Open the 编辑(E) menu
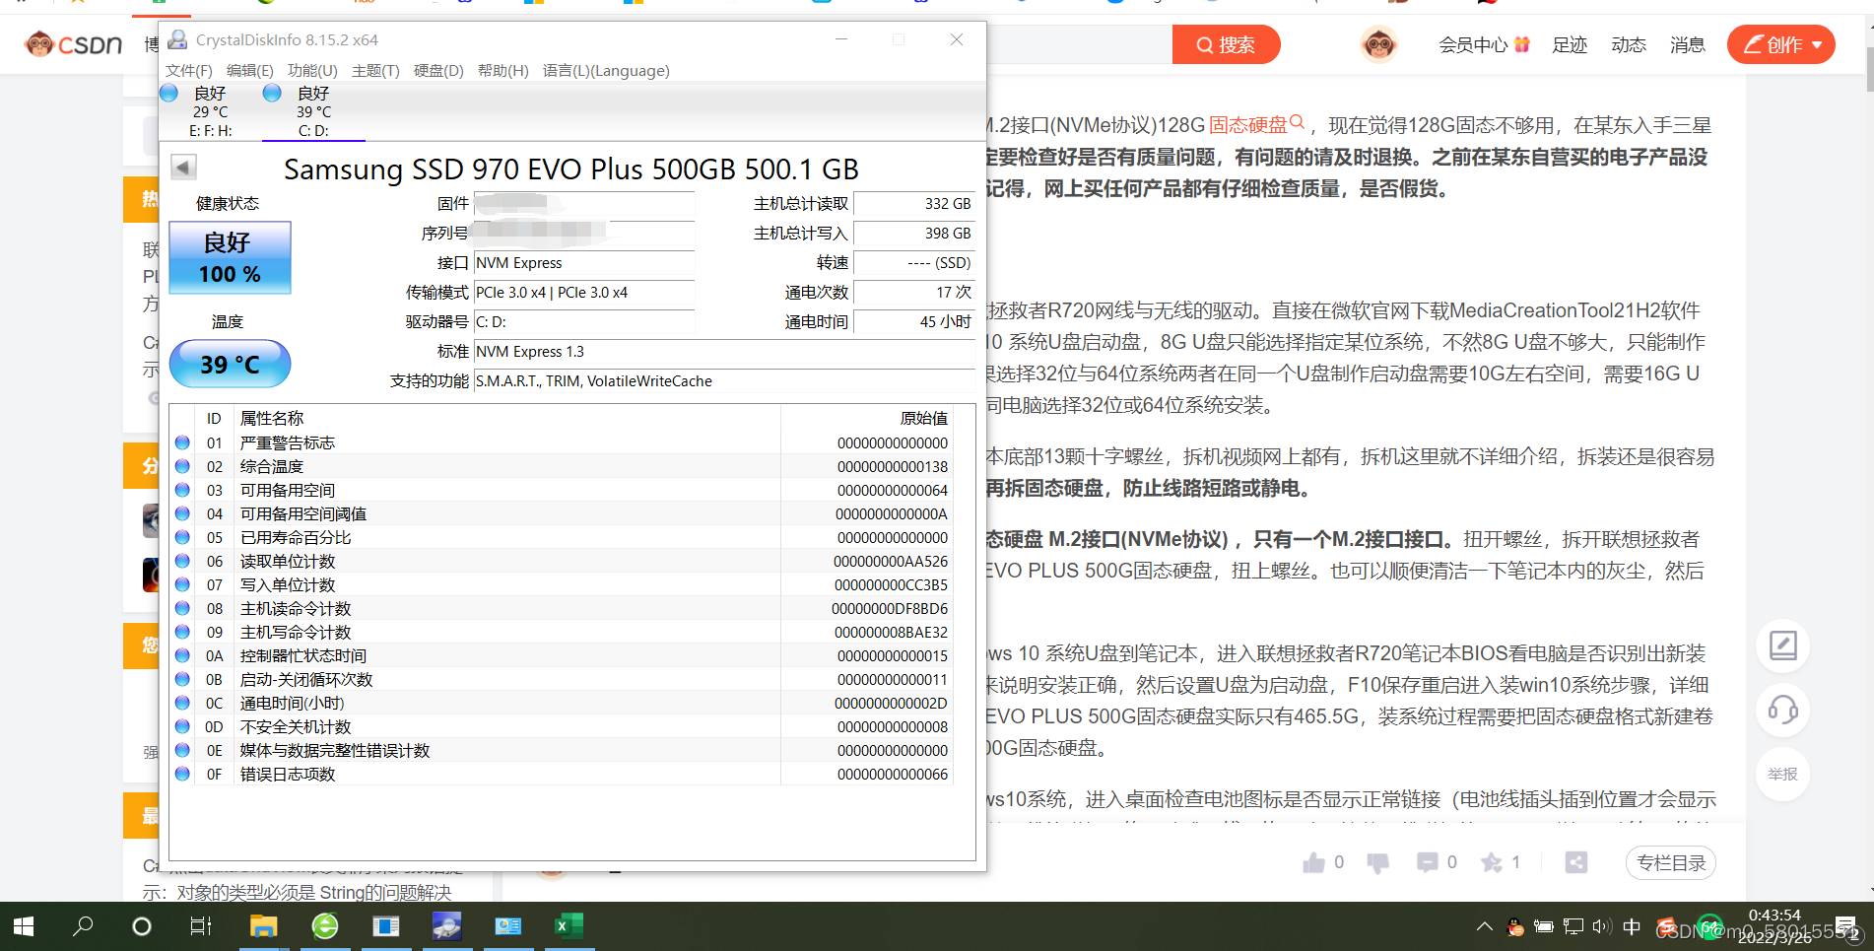 [249, 71]
